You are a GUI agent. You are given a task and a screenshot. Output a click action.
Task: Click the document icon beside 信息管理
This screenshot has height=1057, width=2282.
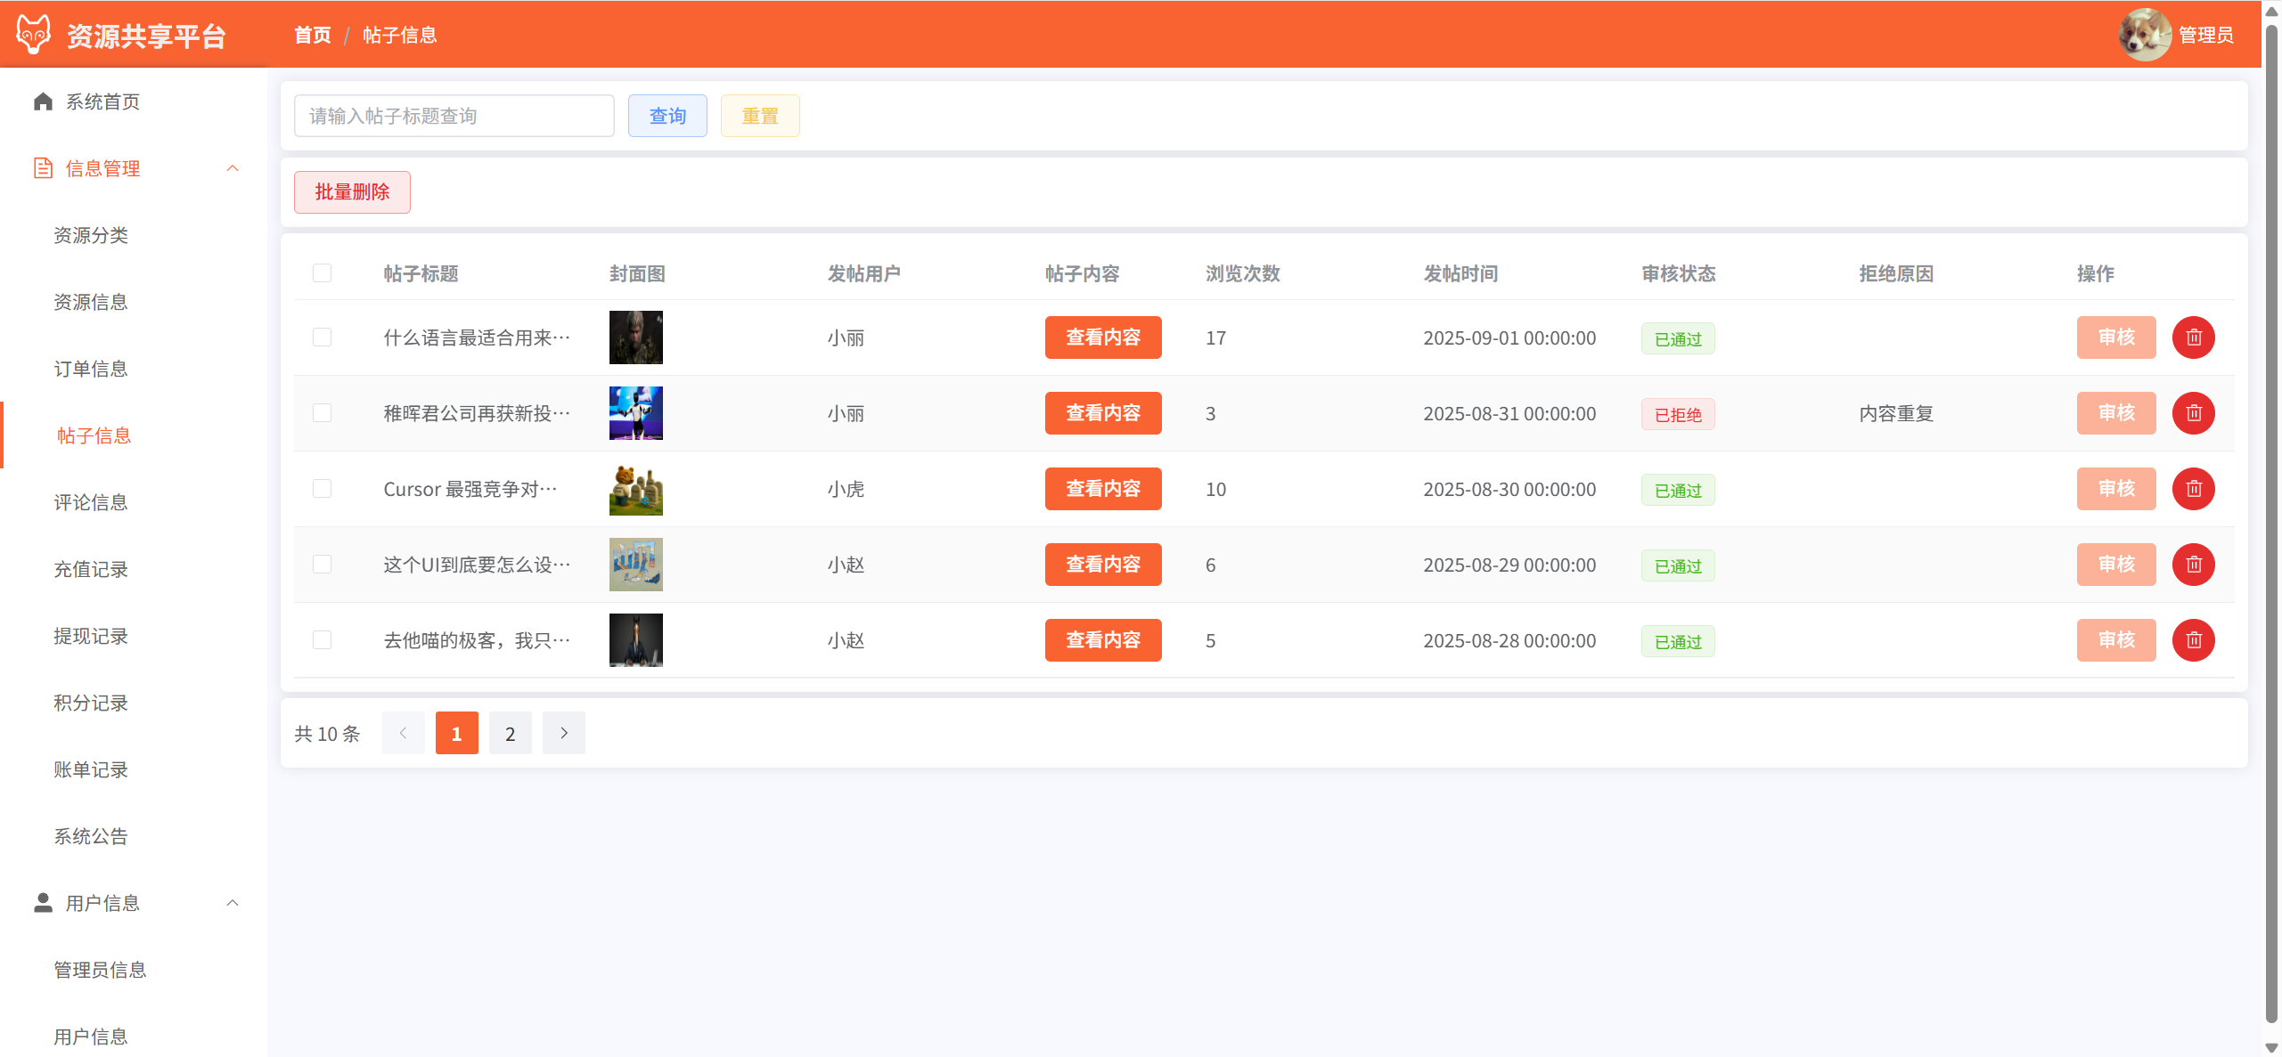coord(43,168)
